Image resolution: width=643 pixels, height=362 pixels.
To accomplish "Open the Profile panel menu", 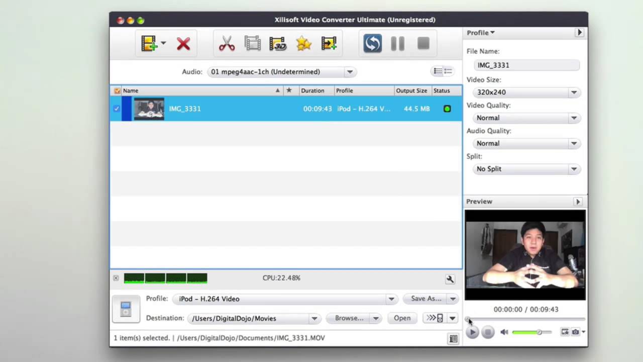I will pos(481,33).
